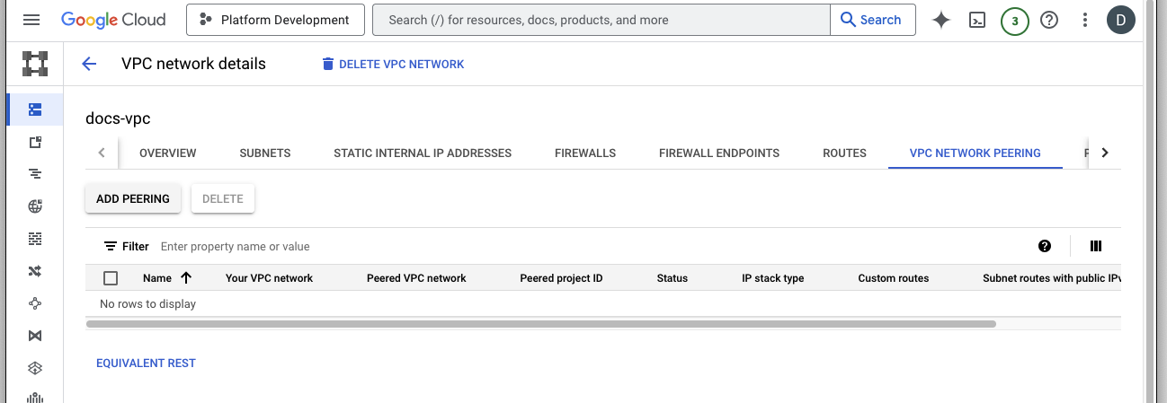Open the column display options icon

click(1095, 246)
